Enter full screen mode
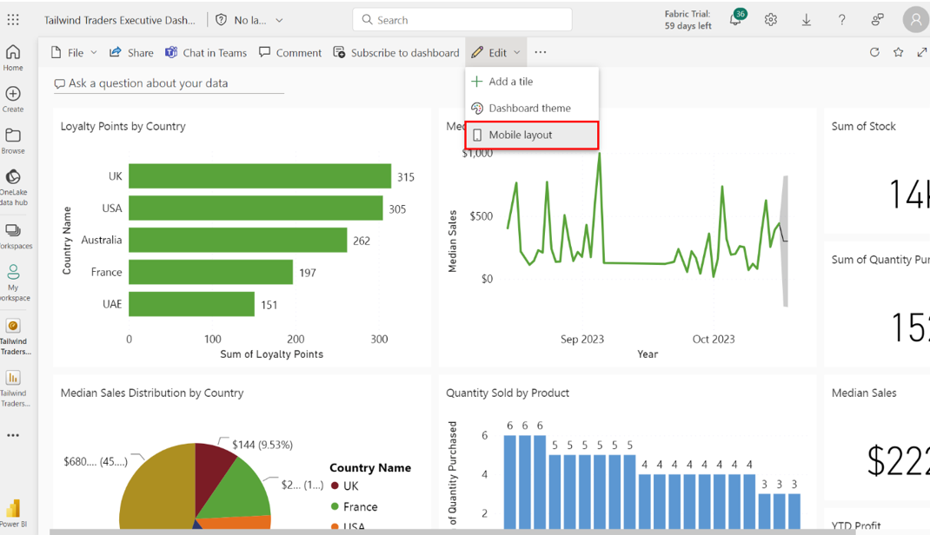 click(x=921, y=52)
